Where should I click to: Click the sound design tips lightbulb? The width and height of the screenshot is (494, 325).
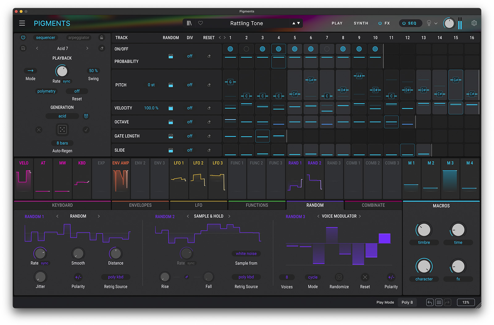tap(429, 23)
